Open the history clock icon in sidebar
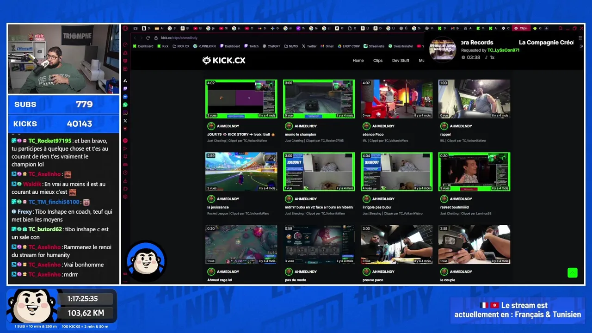The width and height of the screenshot is (592, 333). pyautogui.click(x=125, y=173)
